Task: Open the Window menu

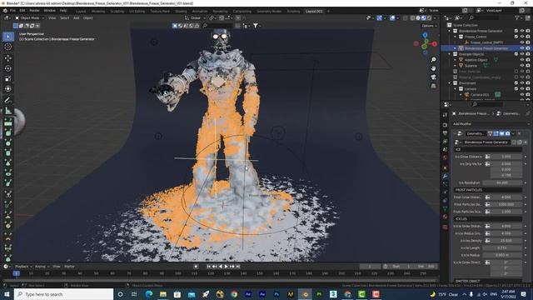Action: (50, 11)
